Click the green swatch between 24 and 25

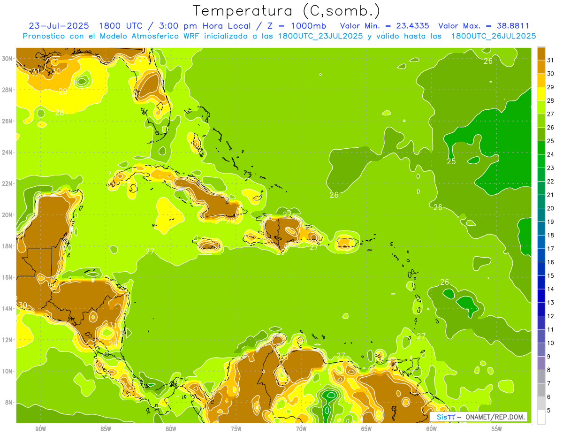click(x=541, y=148)
